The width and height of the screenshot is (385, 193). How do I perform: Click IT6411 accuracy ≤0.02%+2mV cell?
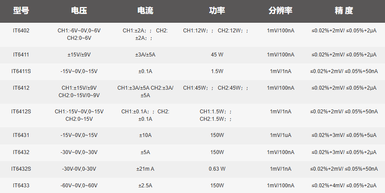[x=344, y=55]
